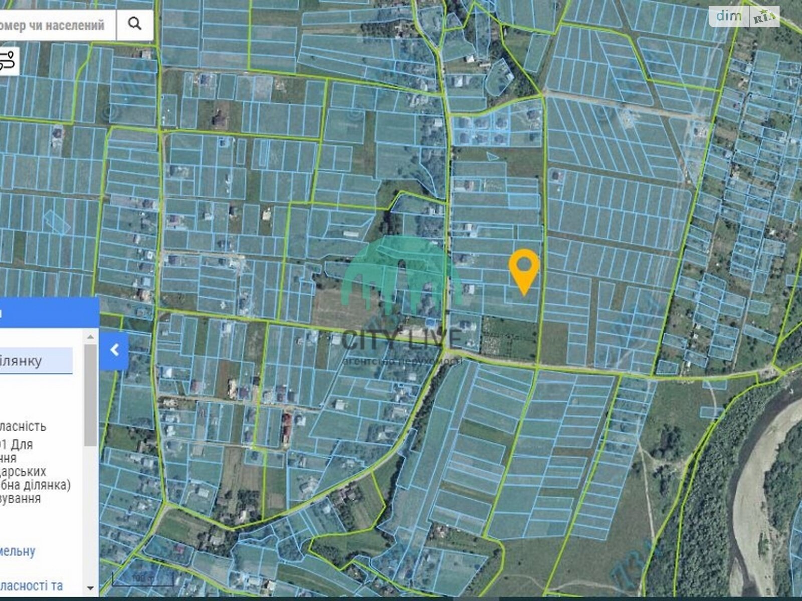Click the blue header bar of the side panel
This screenshot has width=802, height=601.
coord(50,313)
